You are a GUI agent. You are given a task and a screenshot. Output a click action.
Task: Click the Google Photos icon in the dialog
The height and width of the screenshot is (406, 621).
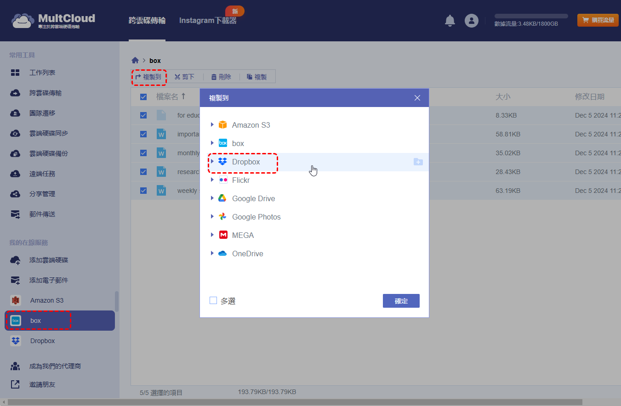[x=223, y=217]
